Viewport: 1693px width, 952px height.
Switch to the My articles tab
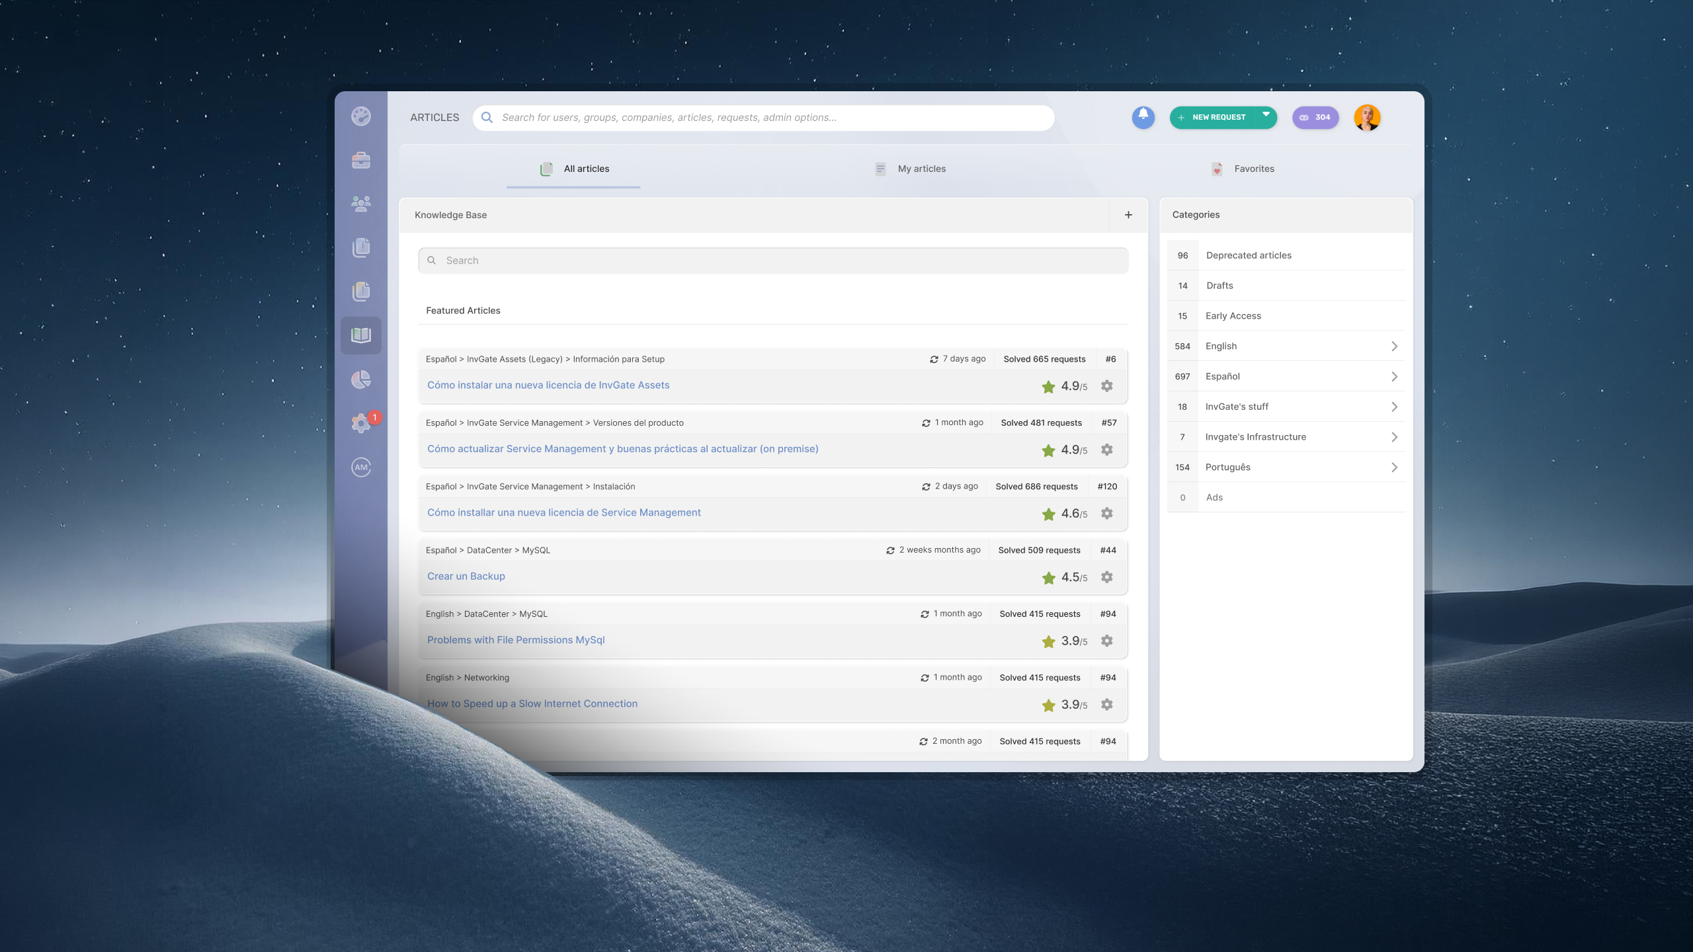pos(910,169)
